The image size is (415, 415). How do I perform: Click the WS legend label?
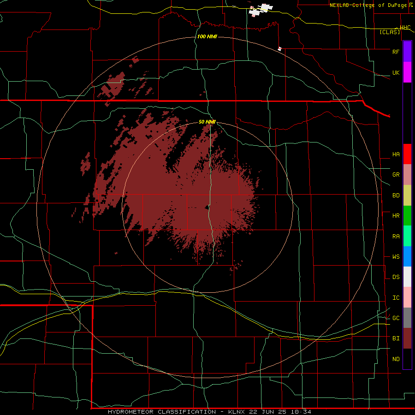396,257
